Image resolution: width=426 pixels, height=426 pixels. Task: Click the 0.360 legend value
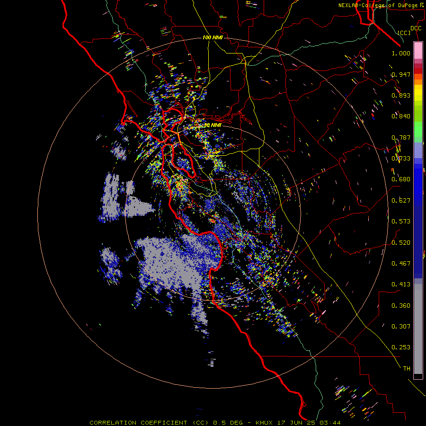[x=401, y=306]
